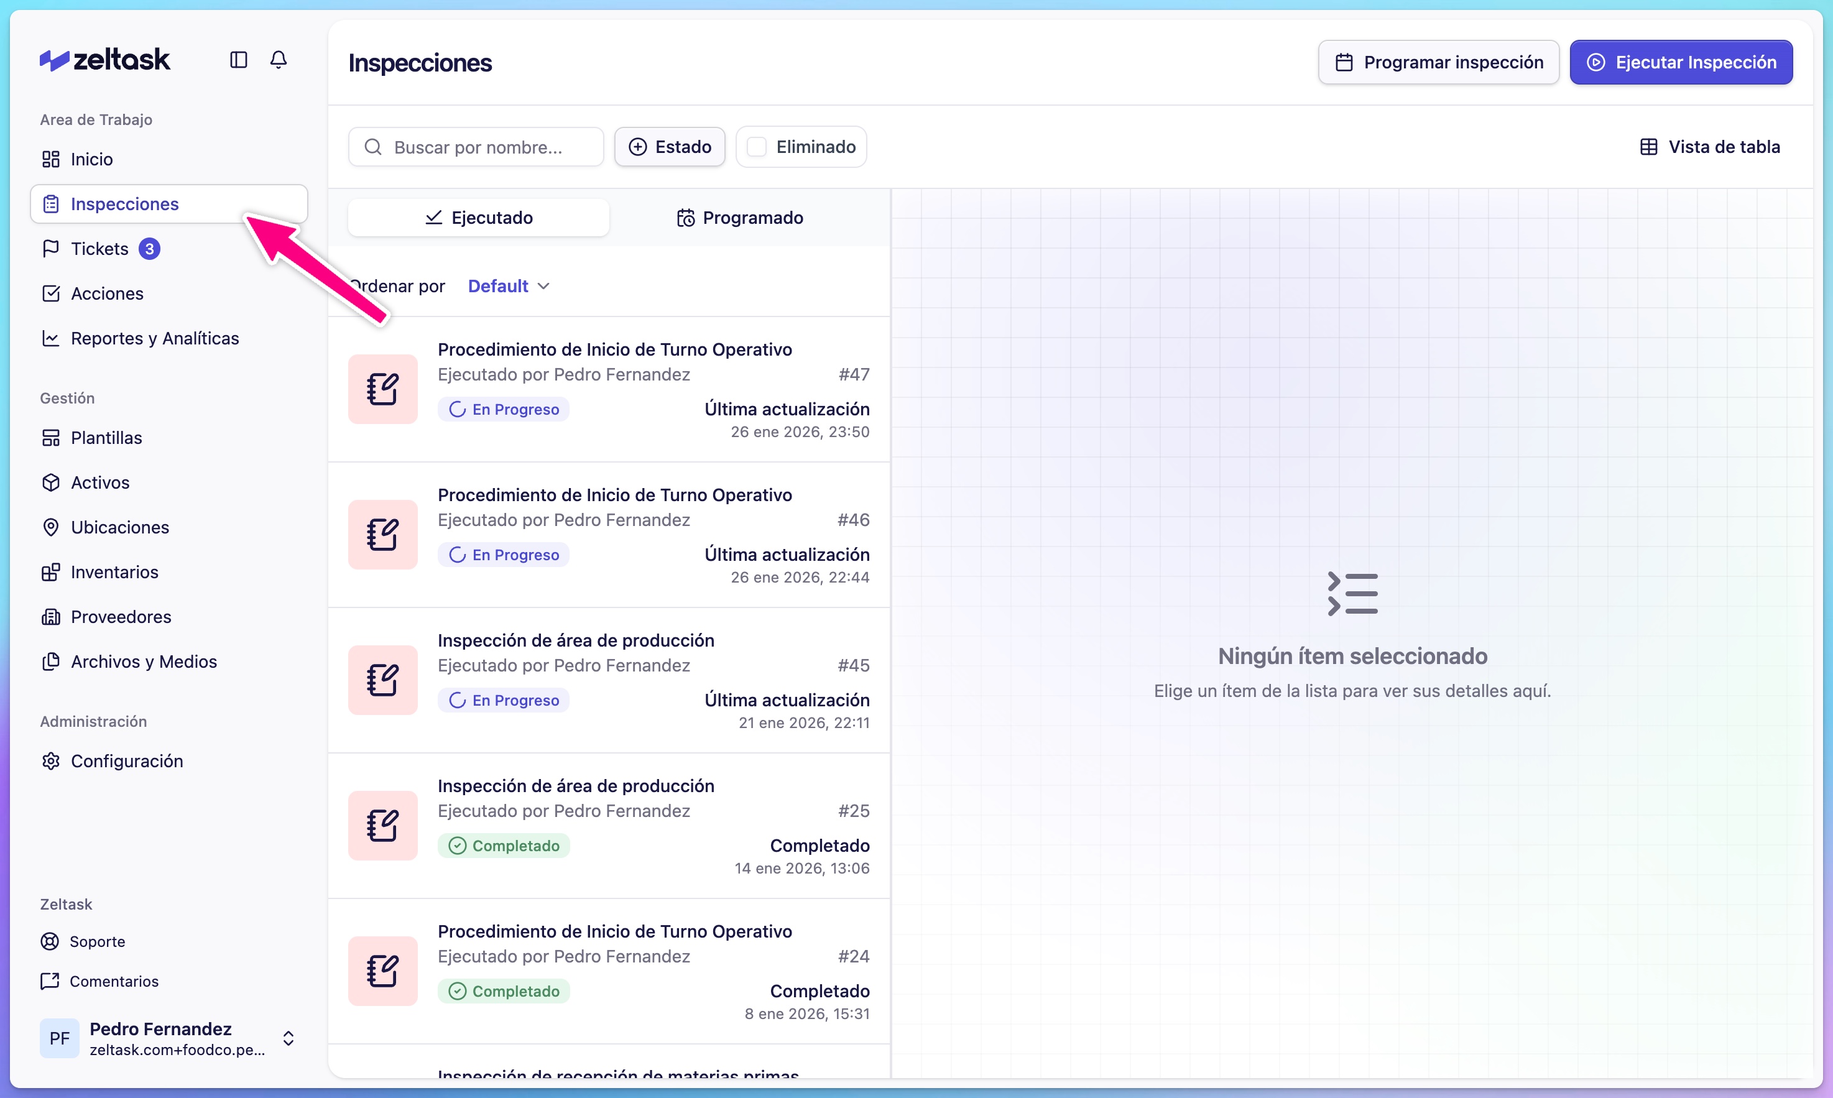Click the En Progreso status badge on inspection #47
Image resolution: width=1833 pixels, height=1098 pixels.
point(504,408)
